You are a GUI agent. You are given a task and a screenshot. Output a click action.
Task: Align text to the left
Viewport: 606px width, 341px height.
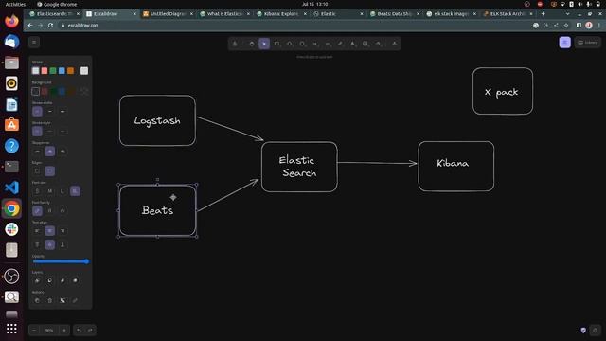point(37,231)
